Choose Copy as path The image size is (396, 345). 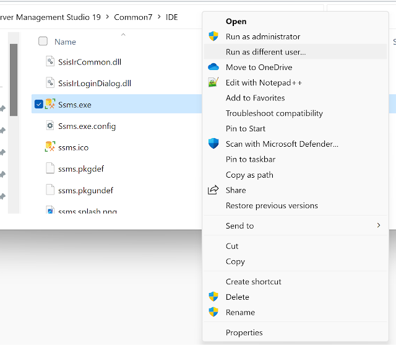click(249, 175)
